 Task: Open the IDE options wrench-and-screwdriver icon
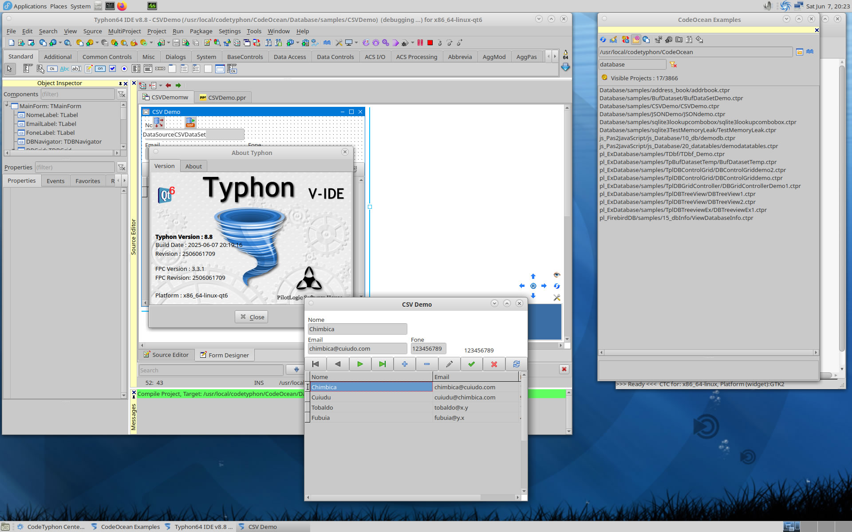339,43
